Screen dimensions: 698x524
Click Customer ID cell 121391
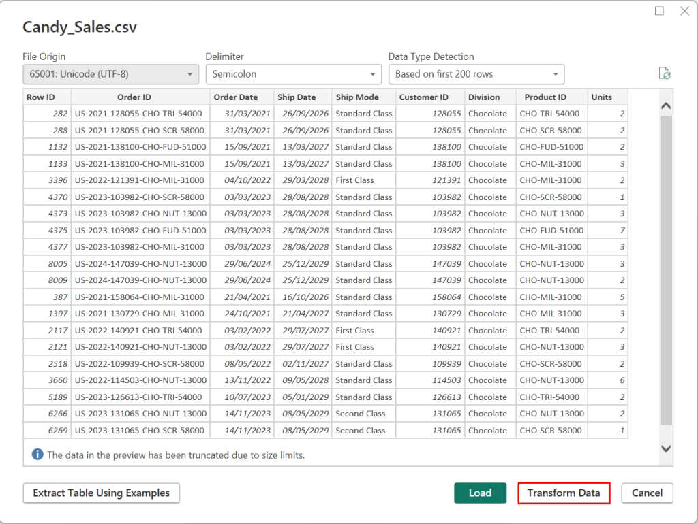(x=430, y=180)
